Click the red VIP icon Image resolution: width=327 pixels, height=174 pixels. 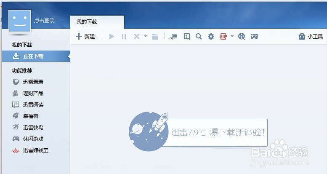(223, 37)
